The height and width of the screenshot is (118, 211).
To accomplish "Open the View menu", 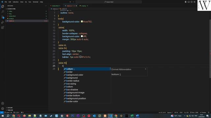I will (22, 2).
